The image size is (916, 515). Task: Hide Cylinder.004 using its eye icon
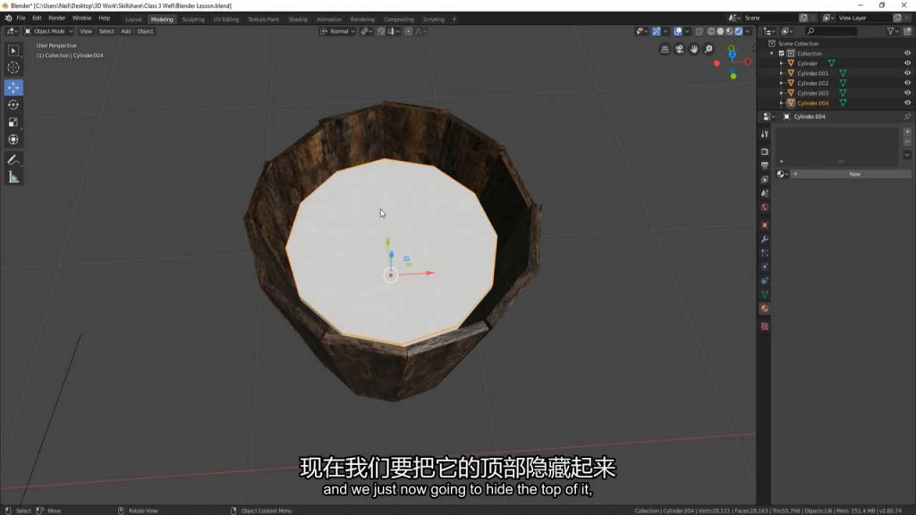pos(907,103)
